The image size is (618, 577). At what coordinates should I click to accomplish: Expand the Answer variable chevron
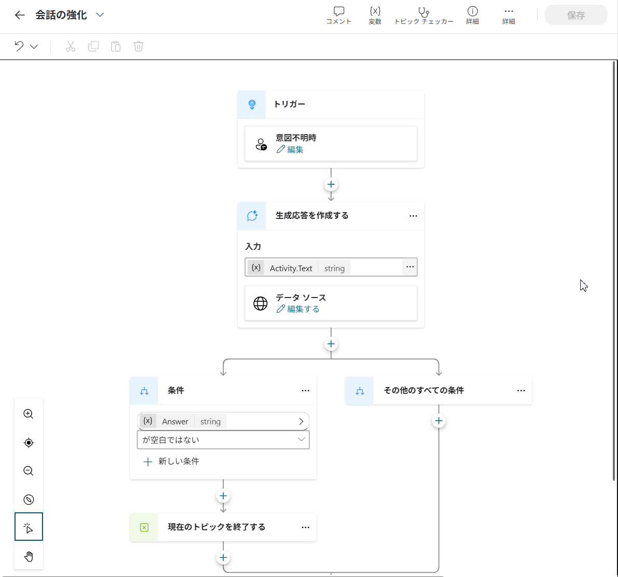point(301,421)
